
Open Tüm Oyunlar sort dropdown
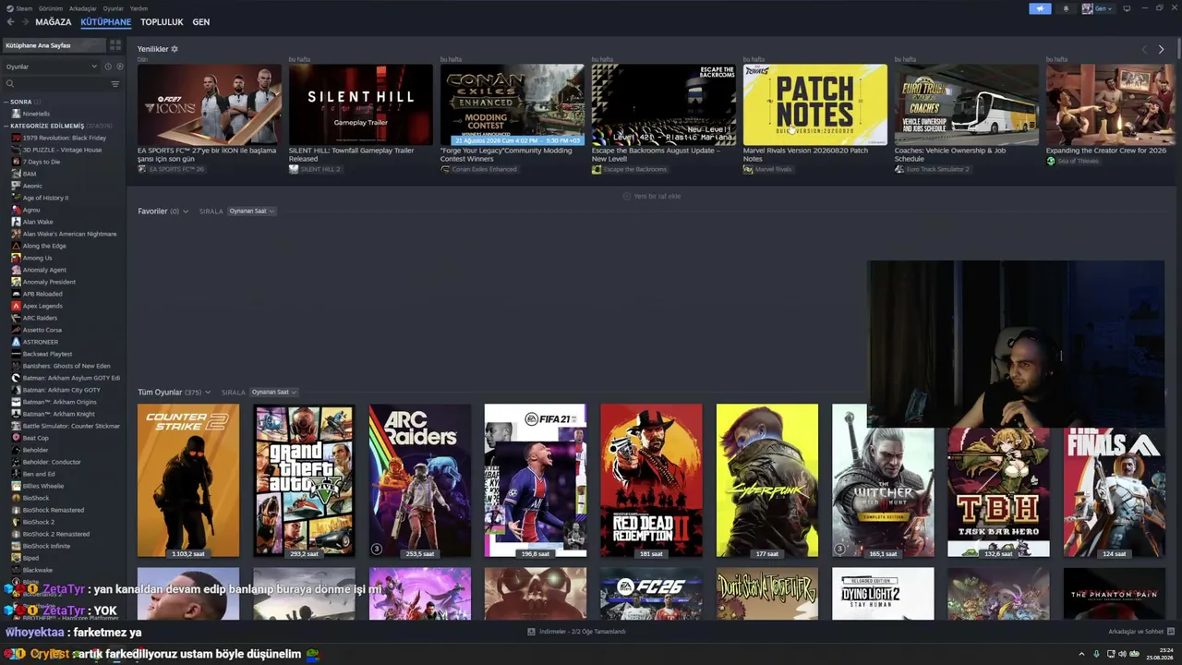[x=273, y=393]
